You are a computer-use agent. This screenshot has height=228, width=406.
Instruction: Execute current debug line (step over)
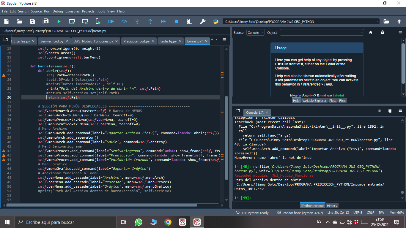point(124,21)
